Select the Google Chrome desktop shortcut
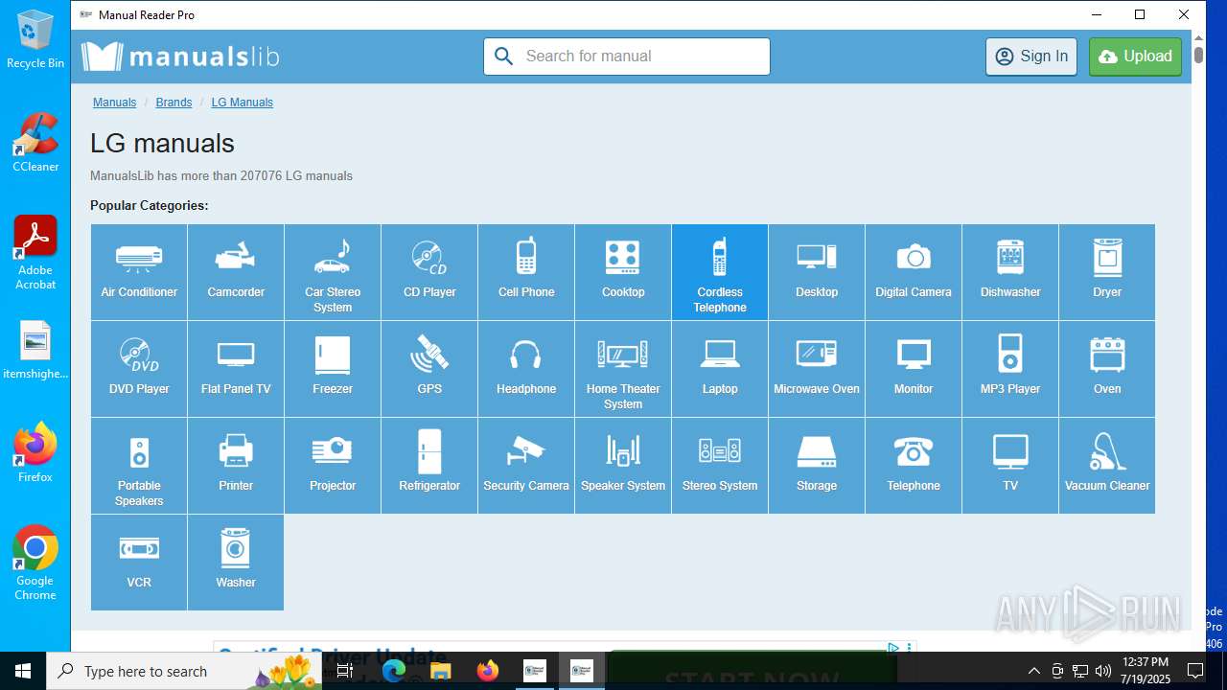This screenshot has width=1227, height=690. [35, 563]
